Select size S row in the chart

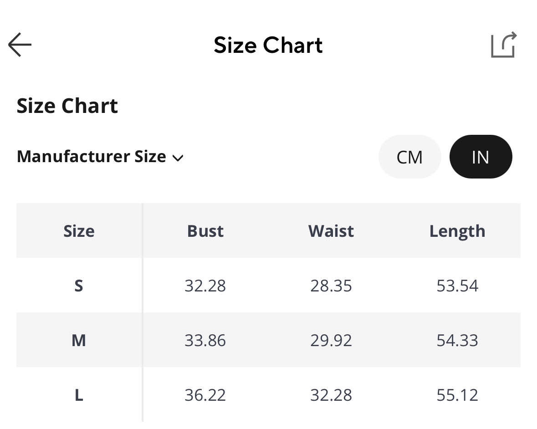pos(78,286)
